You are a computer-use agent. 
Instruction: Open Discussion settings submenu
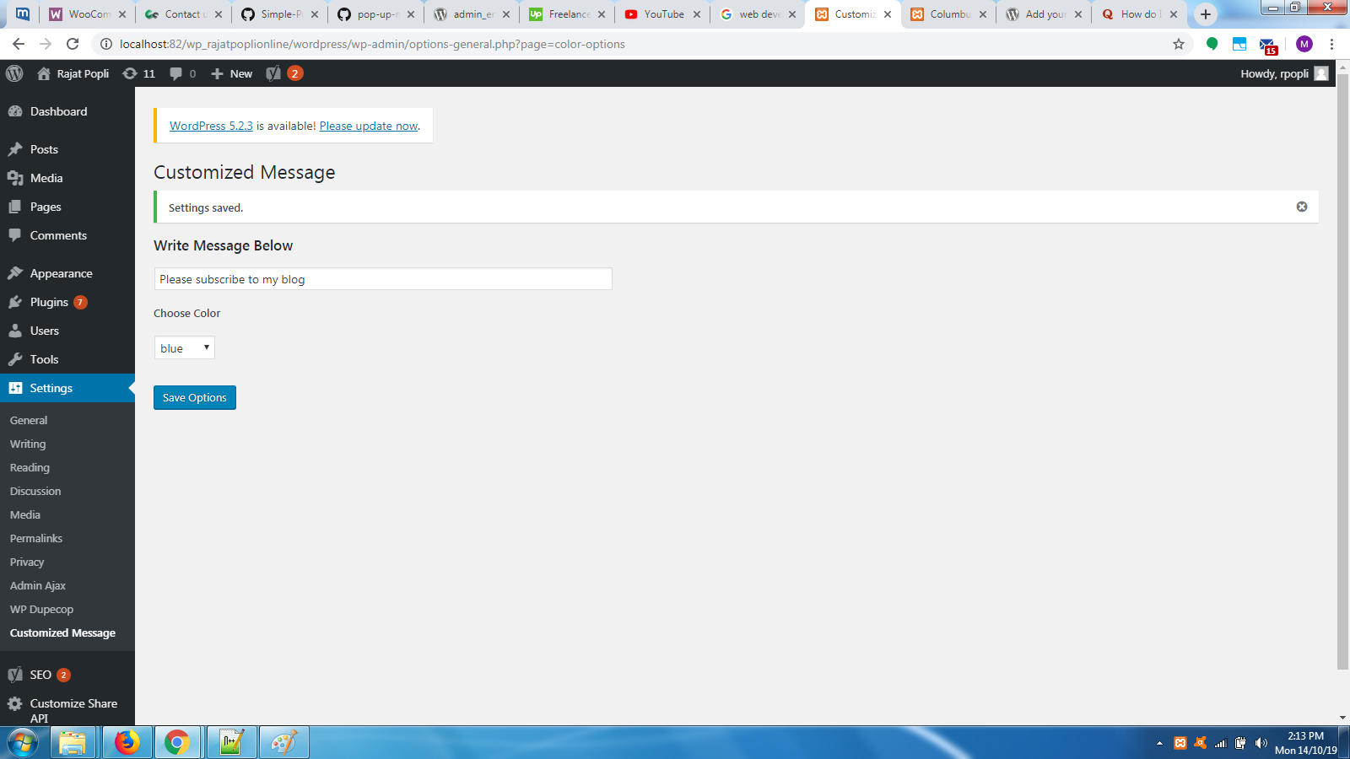point(35,491)
